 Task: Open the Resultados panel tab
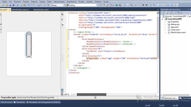click(19, 102)
